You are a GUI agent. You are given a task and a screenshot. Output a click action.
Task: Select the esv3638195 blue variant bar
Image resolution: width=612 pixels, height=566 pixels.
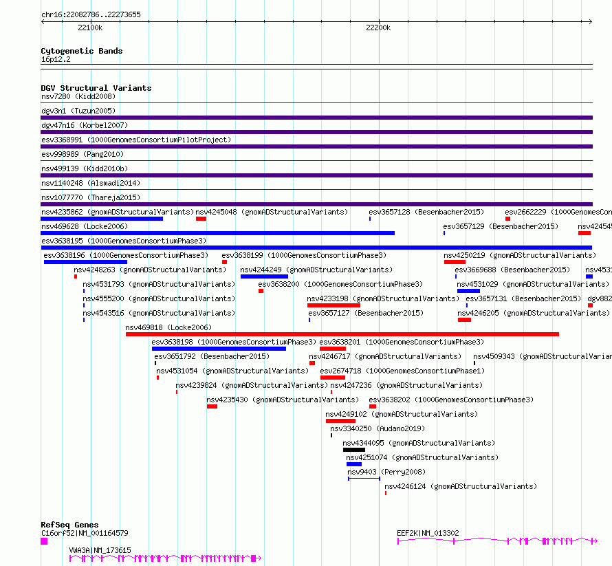coord(316,248)
